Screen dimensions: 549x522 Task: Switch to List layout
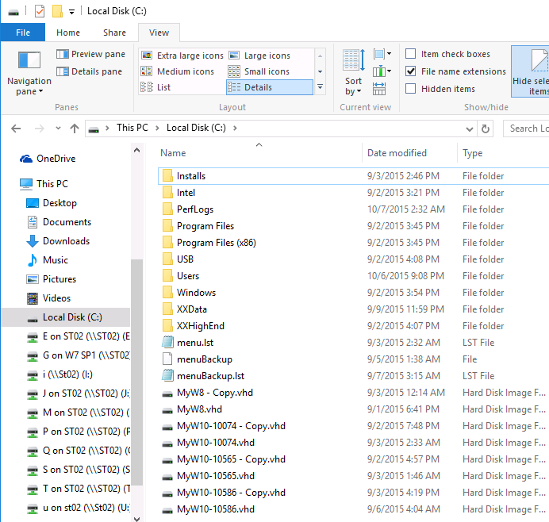155,87
